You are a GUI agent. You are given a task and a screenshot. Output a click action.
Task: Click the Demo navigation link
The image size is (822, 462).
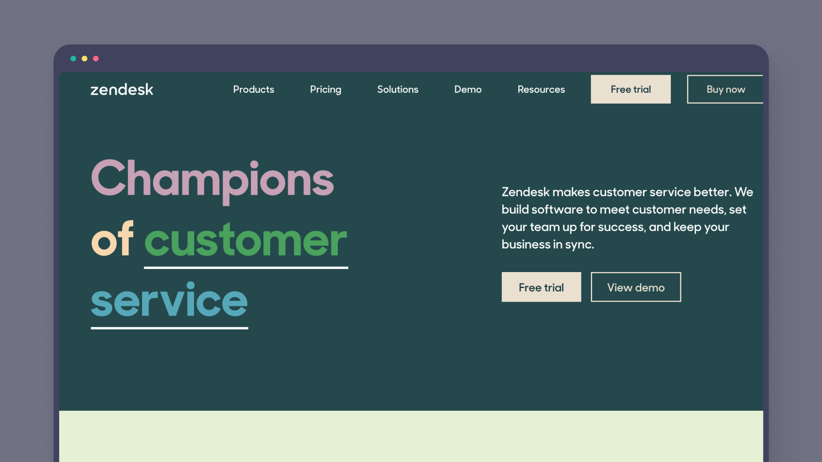coord(468,89)
